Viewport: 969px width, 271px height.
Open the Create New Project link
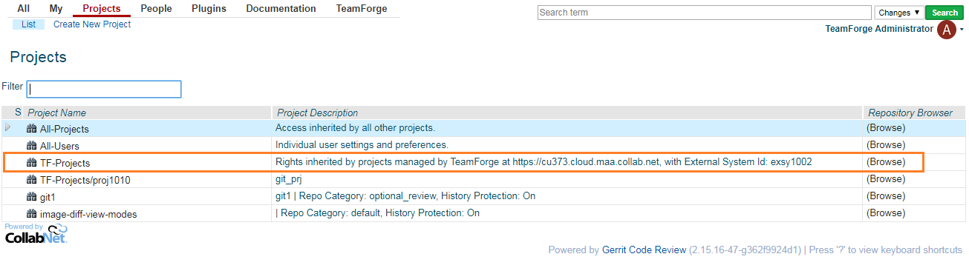click(92, 24)
